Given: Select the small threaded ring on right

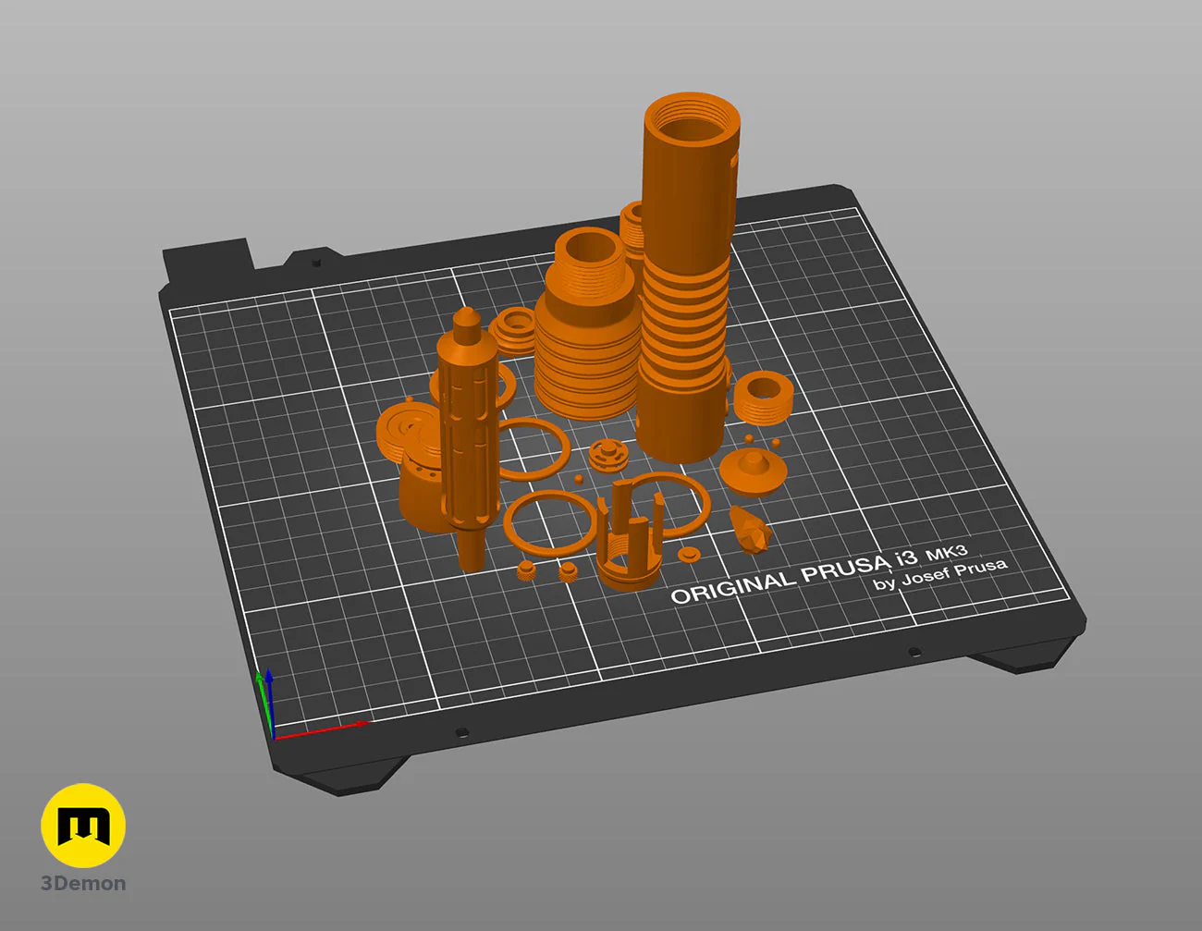Looking at the screenshot, I should pyautogui.click(x=765, y=397).
